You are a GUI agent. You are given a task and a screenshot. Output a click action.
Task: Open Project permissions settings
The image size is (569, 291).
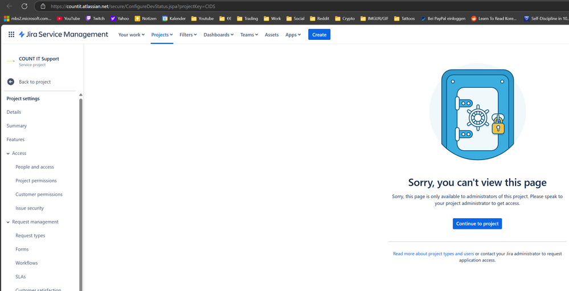[x=36, y=181]
